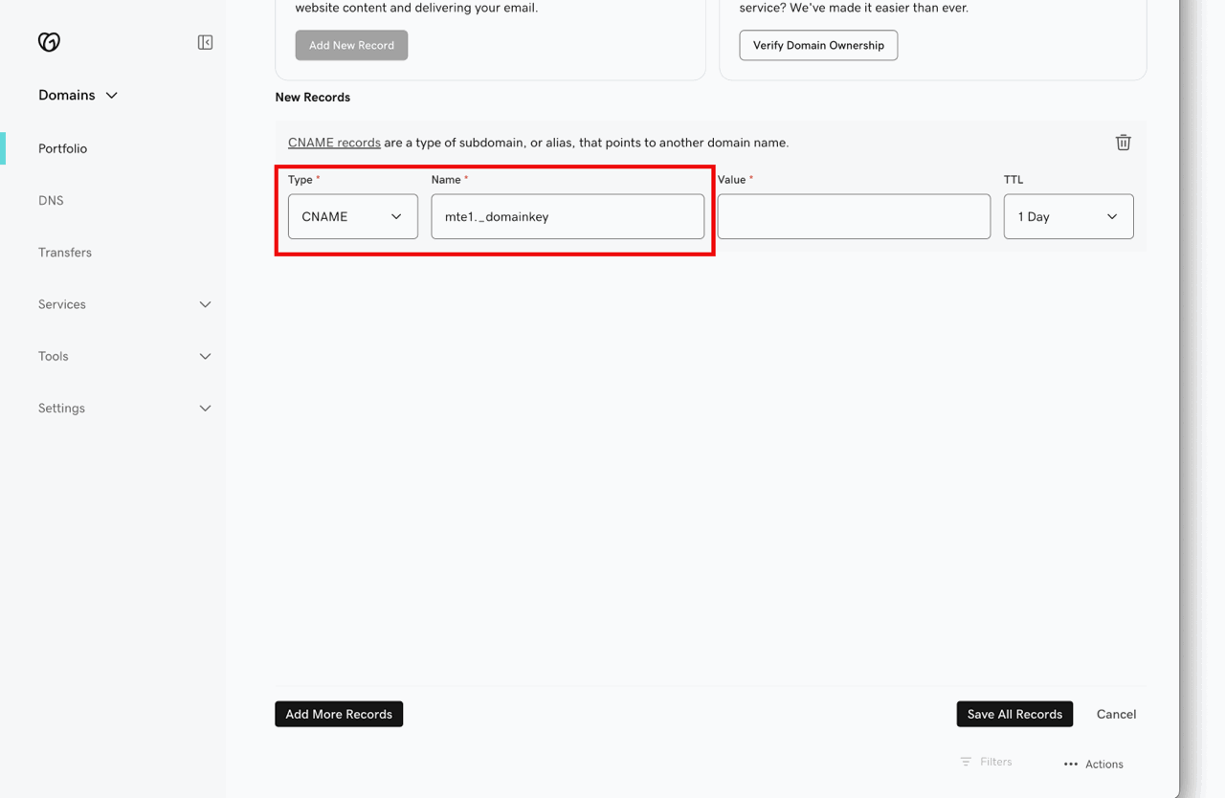Open the DNS sidebar item

pyautogui.click(x=51, y=201)
